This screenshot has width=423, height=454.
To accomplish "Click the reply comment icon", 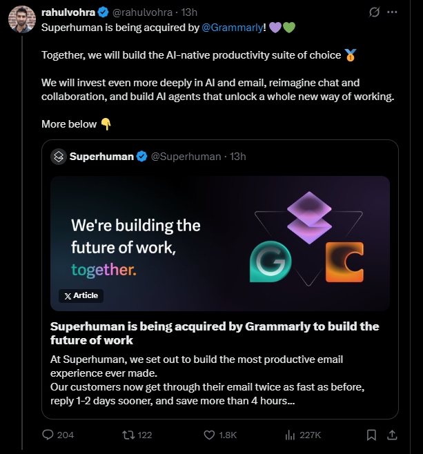I will (x=48, y=435).
